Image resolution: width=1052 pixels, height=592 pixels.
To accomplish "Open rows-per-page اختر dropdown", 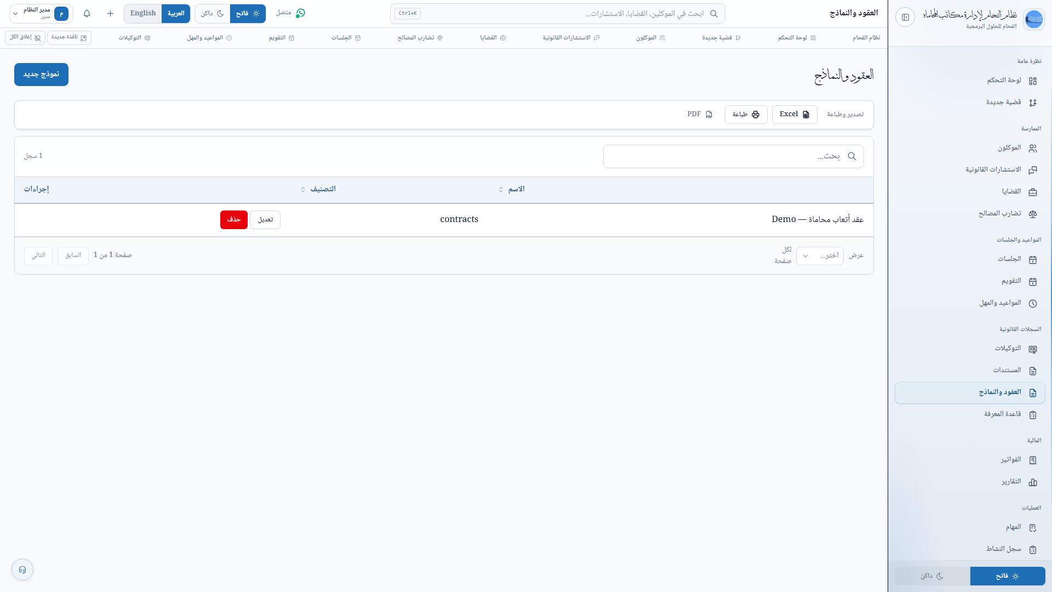I will point(820,255).
